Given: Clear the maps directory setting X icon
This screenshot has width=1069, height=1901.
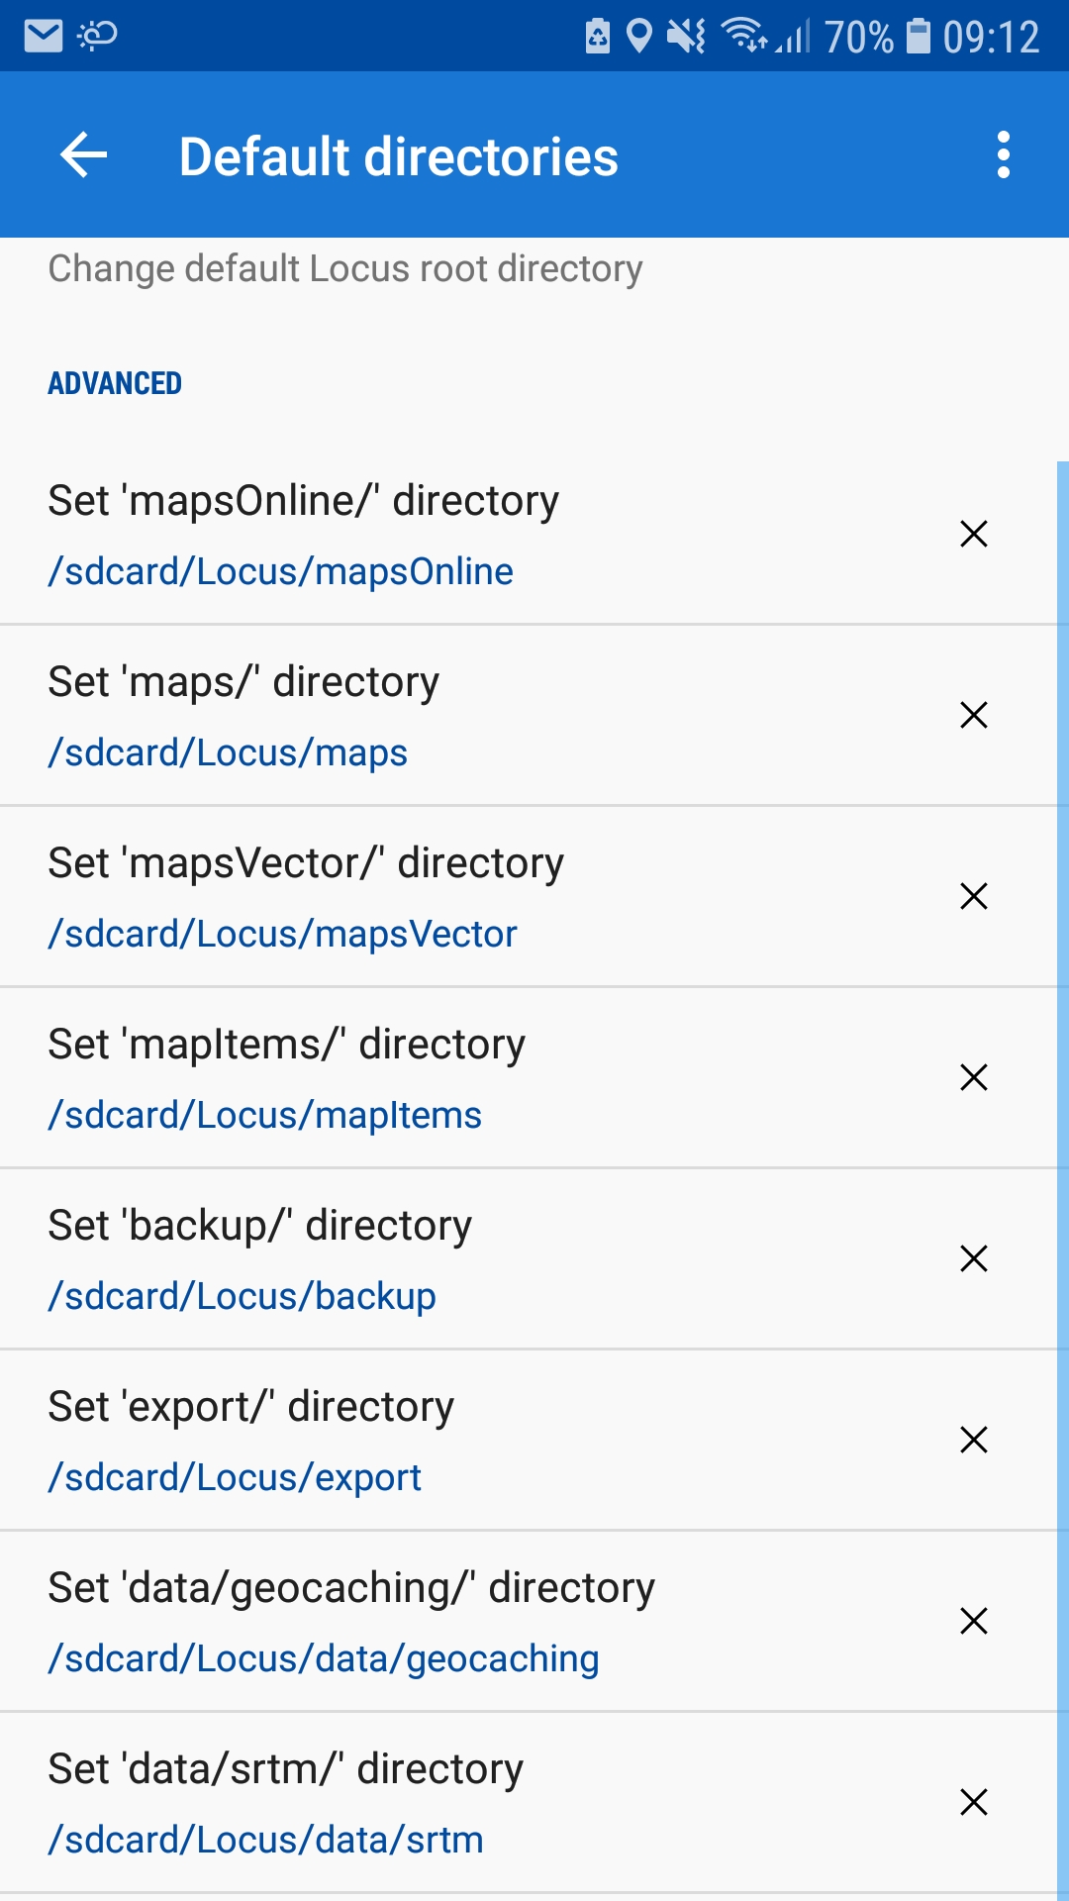Looking at the screenshot, I should pos(974,715).
